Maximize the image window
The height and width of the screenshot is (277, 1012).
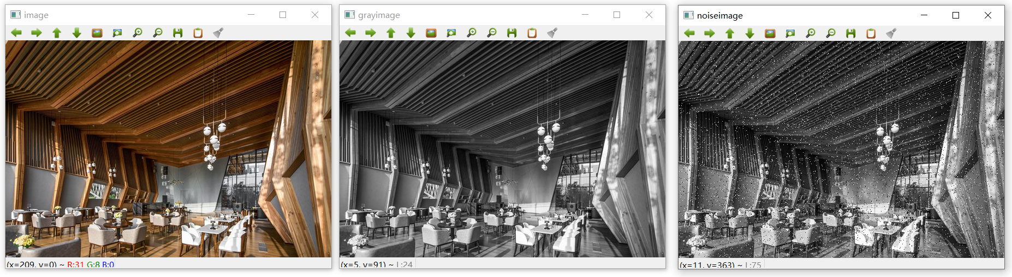283,15
